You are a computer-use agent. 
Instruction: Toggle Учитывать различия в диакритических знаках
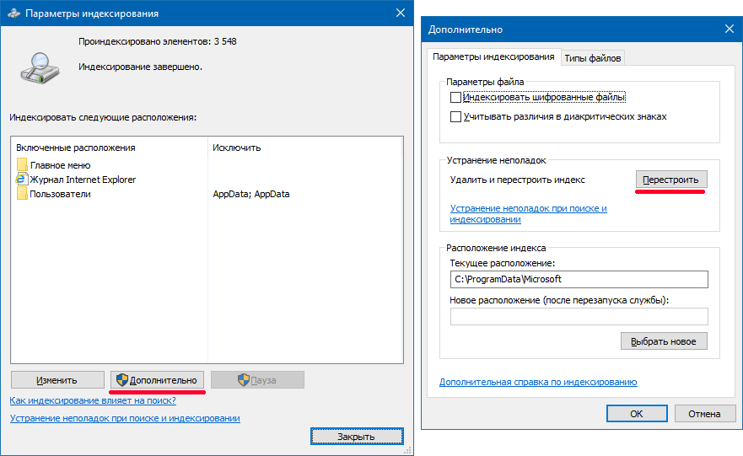pos(455,116)
